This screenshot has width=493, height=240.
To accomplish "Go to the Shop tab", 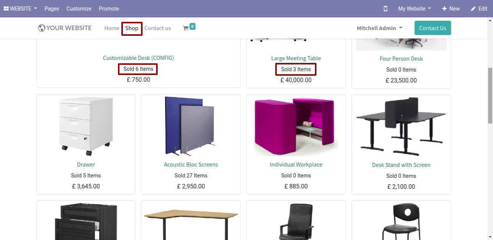I will (132, 28).
